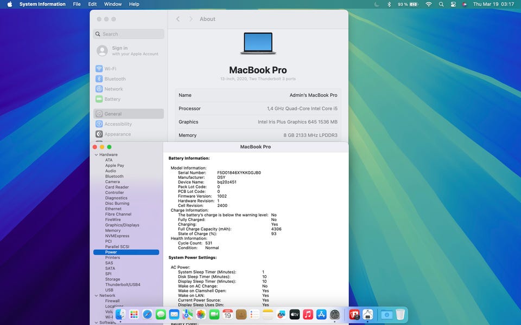Screen dimensions: 521x325
Task: Open Apple TV in the Dock
Action: (x=295, y=315)
